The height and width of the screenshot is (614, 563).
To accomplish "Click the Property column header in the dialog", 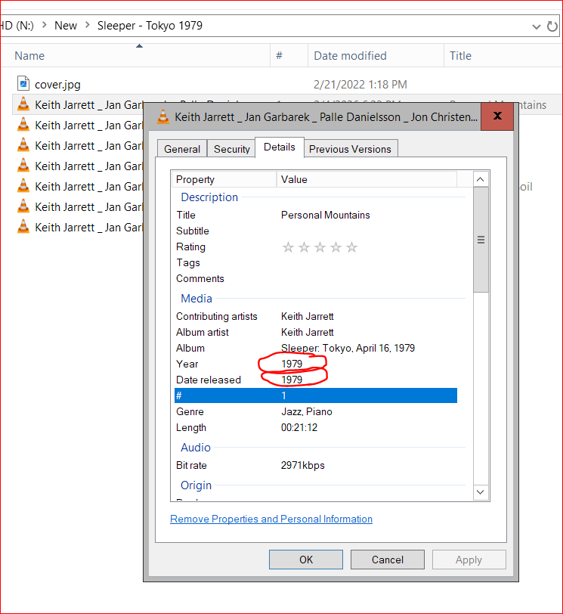I will [x=224, y=179].
